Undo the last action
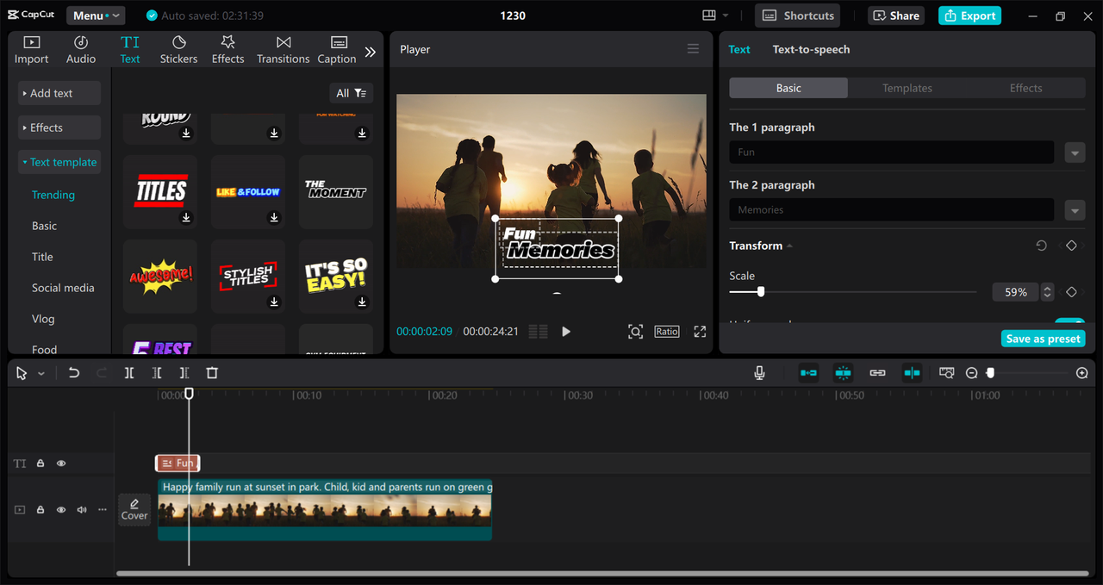The height and width of the screenshot is (585, 1103). pos(74,373)
